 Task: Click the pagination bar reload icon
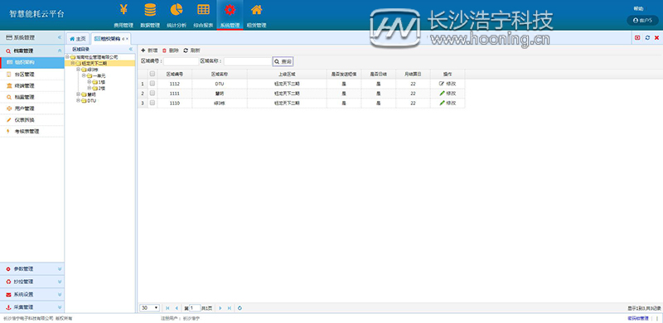tap(240, 308)
